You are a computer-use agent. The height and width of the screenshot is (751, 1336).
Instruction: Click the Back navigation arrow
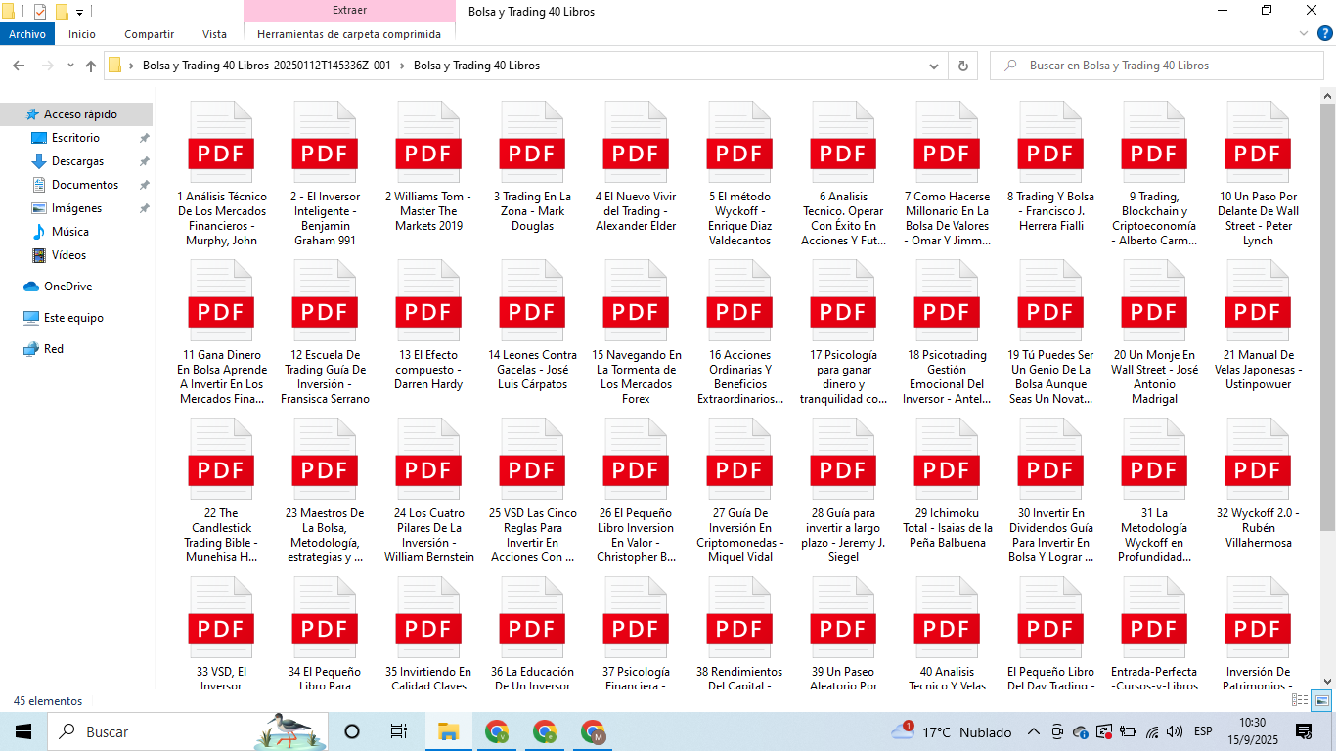click(19, 66)
